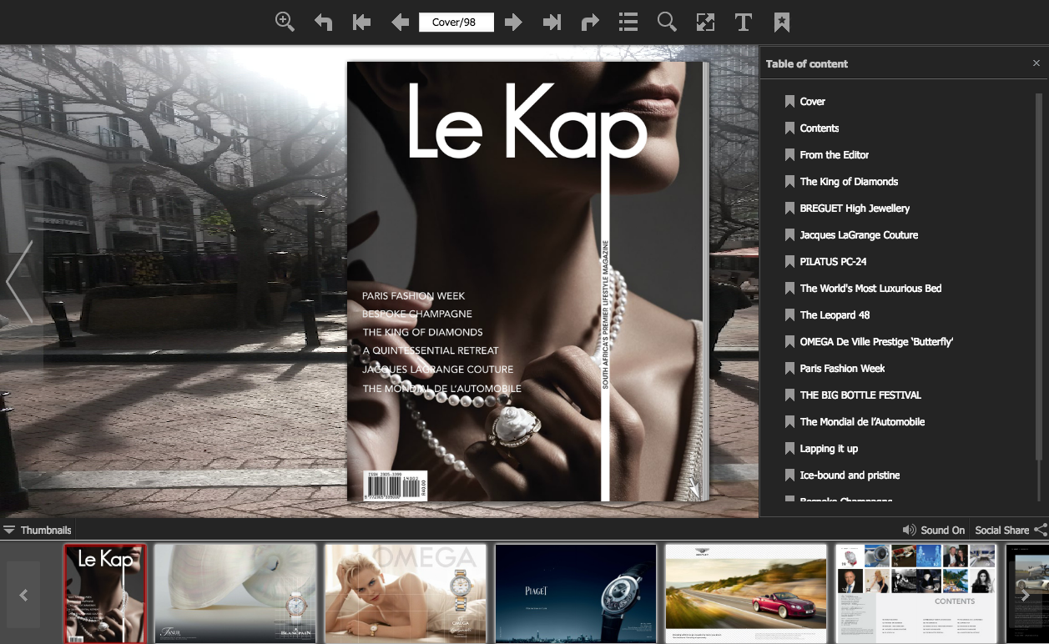Select the Paris Fashion Week bookmark entry
The image size is (1049, 644).
tap(843, 368)
